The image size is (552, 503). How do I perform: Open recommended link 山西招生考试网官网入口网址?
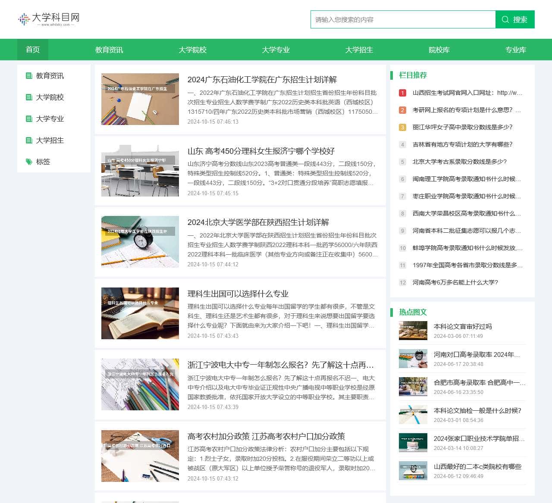467,93
